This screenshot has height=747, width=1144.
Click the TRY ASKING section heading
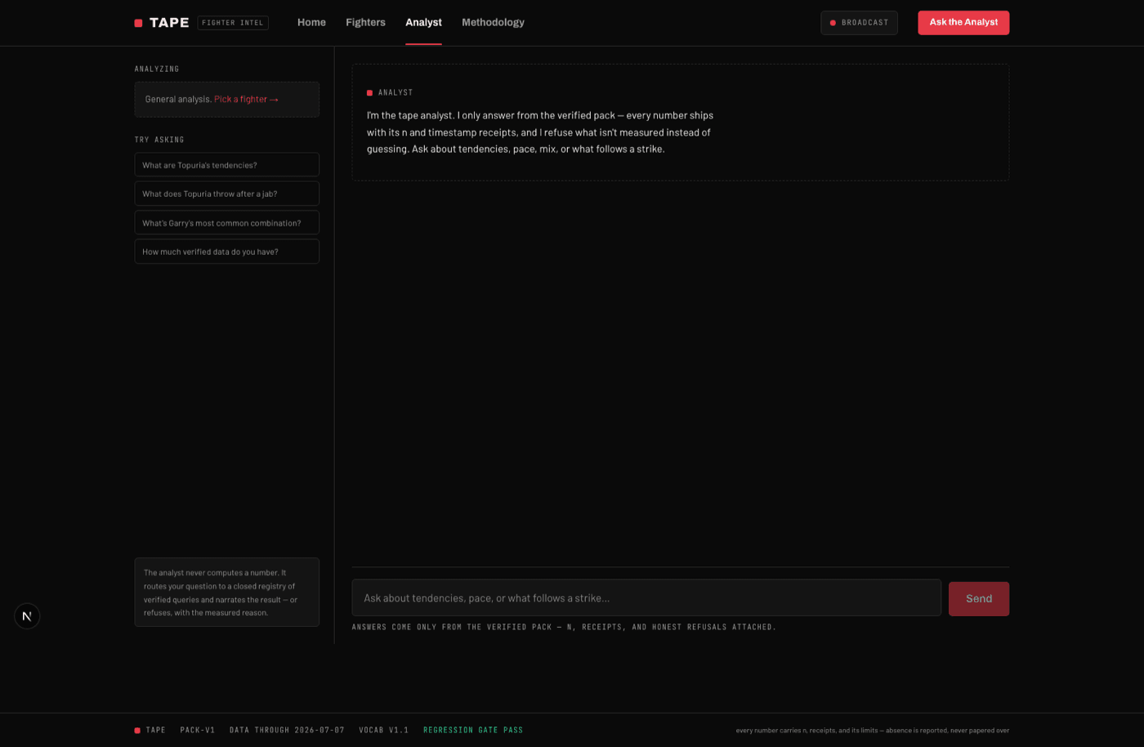[x=159, y=140]
